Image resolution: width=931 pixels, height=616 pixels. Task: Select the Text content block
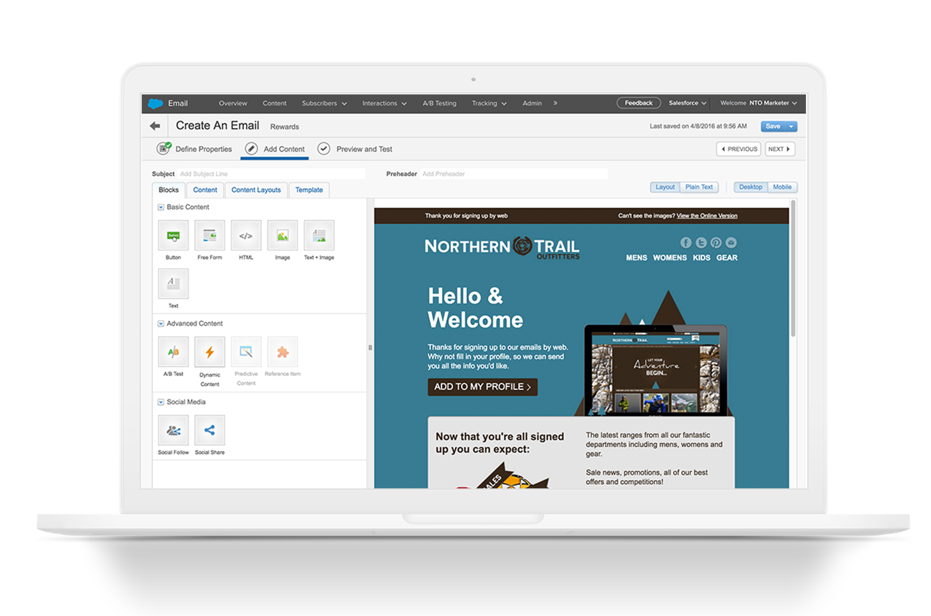[x=174, y=284]
